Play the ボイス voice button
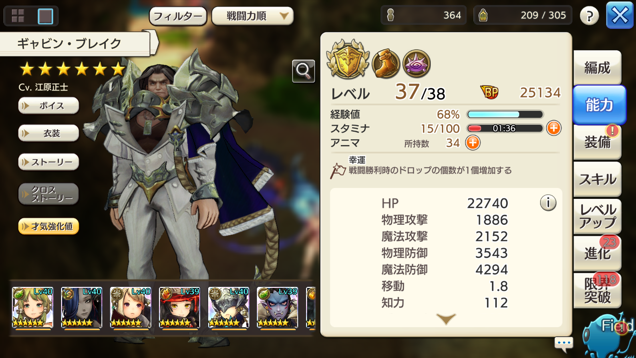The height and width of the screenshot is (358, 636). [x=49, y=105]
